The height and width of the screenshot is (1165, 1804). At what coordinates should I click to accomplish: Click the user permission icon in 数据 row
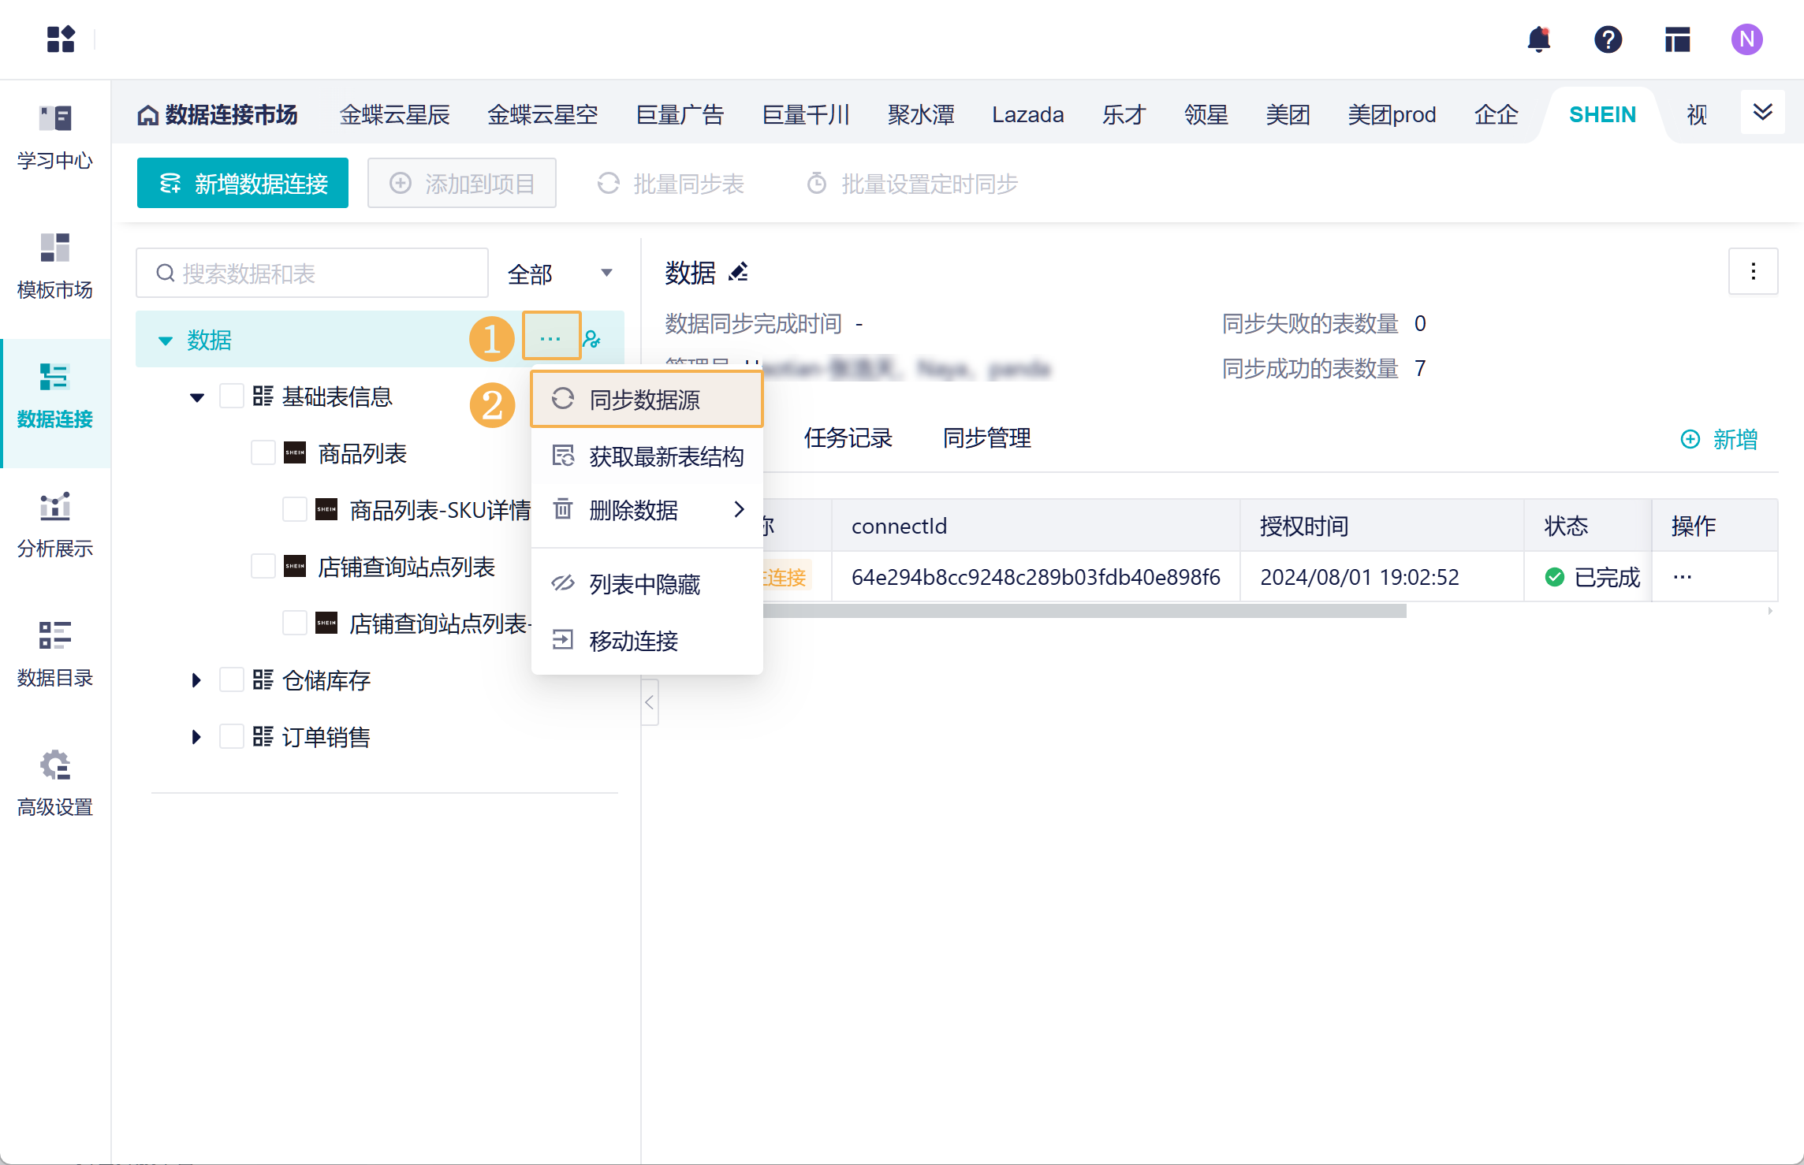point(592,340)
